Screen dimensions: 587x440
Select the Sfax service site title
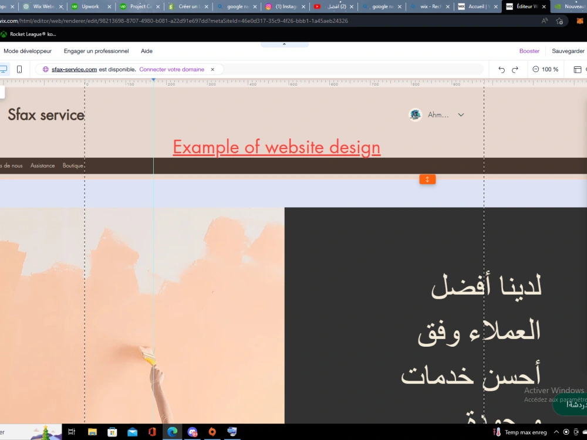tap(46, 114)
